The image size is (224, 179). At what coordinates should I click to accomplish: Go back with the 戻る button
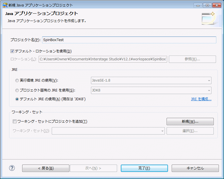tap(46, 168)
